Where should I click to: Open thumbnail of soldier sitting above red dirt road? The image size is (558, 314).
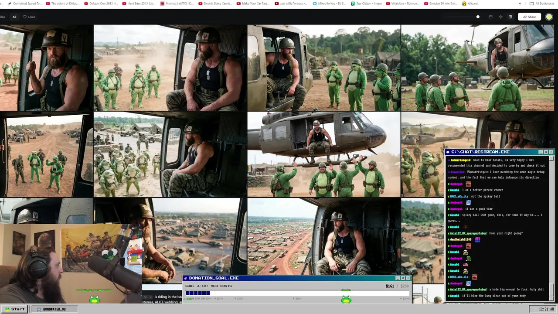(324, 236)
